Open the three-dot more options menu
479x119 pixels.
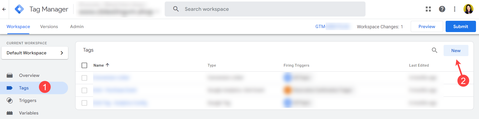(455, 9)
